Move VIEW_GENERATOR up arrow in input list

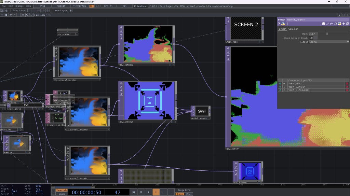(280, 90)
